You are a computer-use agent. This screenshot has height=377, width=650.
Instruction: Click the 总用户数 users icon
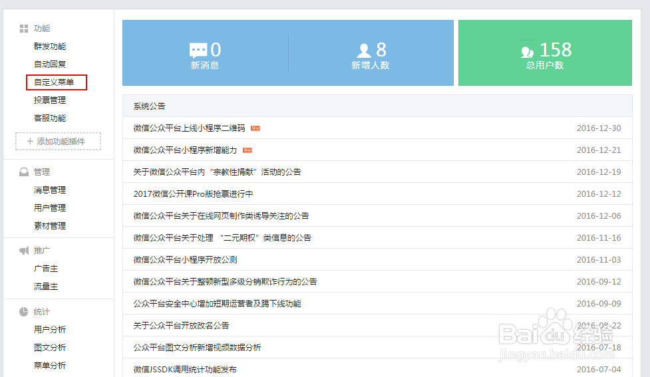[x=527, y=51]
